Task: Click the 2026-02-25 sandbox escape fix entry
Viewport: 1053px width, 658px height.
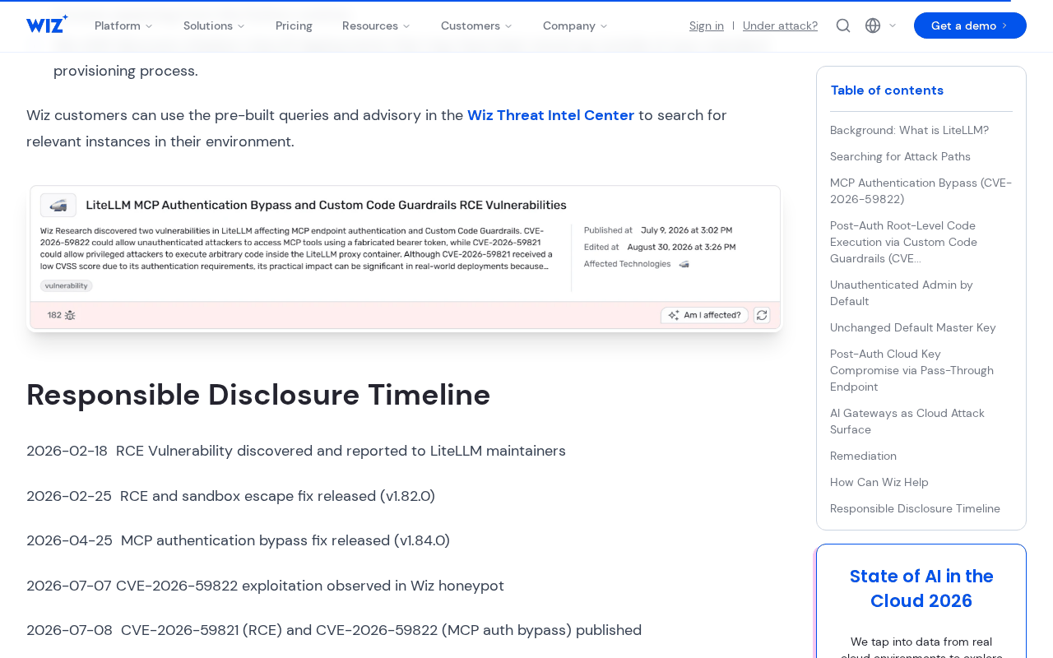Action: tap(230, 496)
